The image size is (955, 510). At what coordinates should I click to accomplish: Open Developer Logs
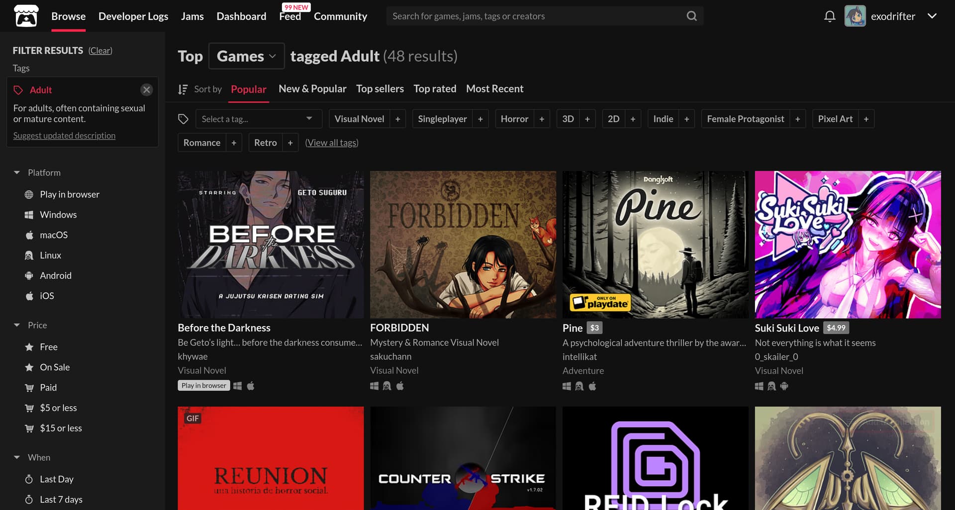tap(133, 16)
